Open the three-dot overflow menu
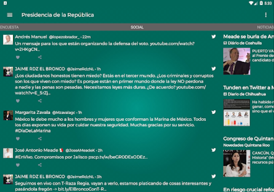This screenshot has width=274, height=192. [x=266, y=15]
